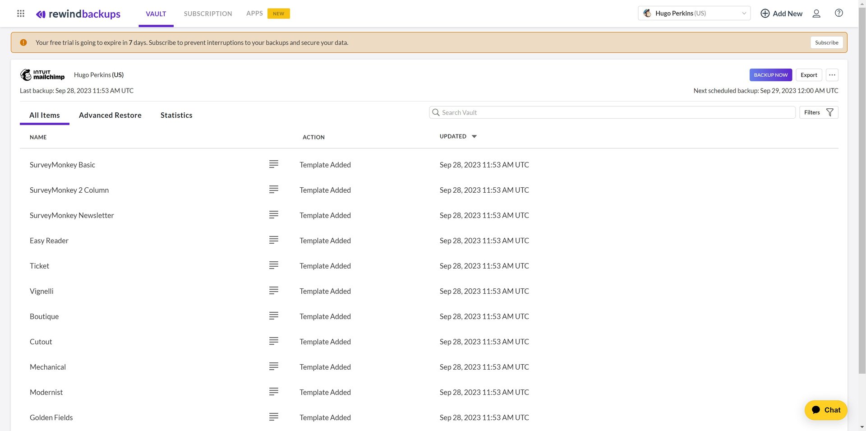Image resolution: width=866 pixels, height=431 pixels.
Task: Open the Add New menu
Action: point(781,14)
